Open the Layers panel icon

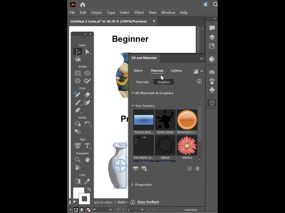click(212, 37)
